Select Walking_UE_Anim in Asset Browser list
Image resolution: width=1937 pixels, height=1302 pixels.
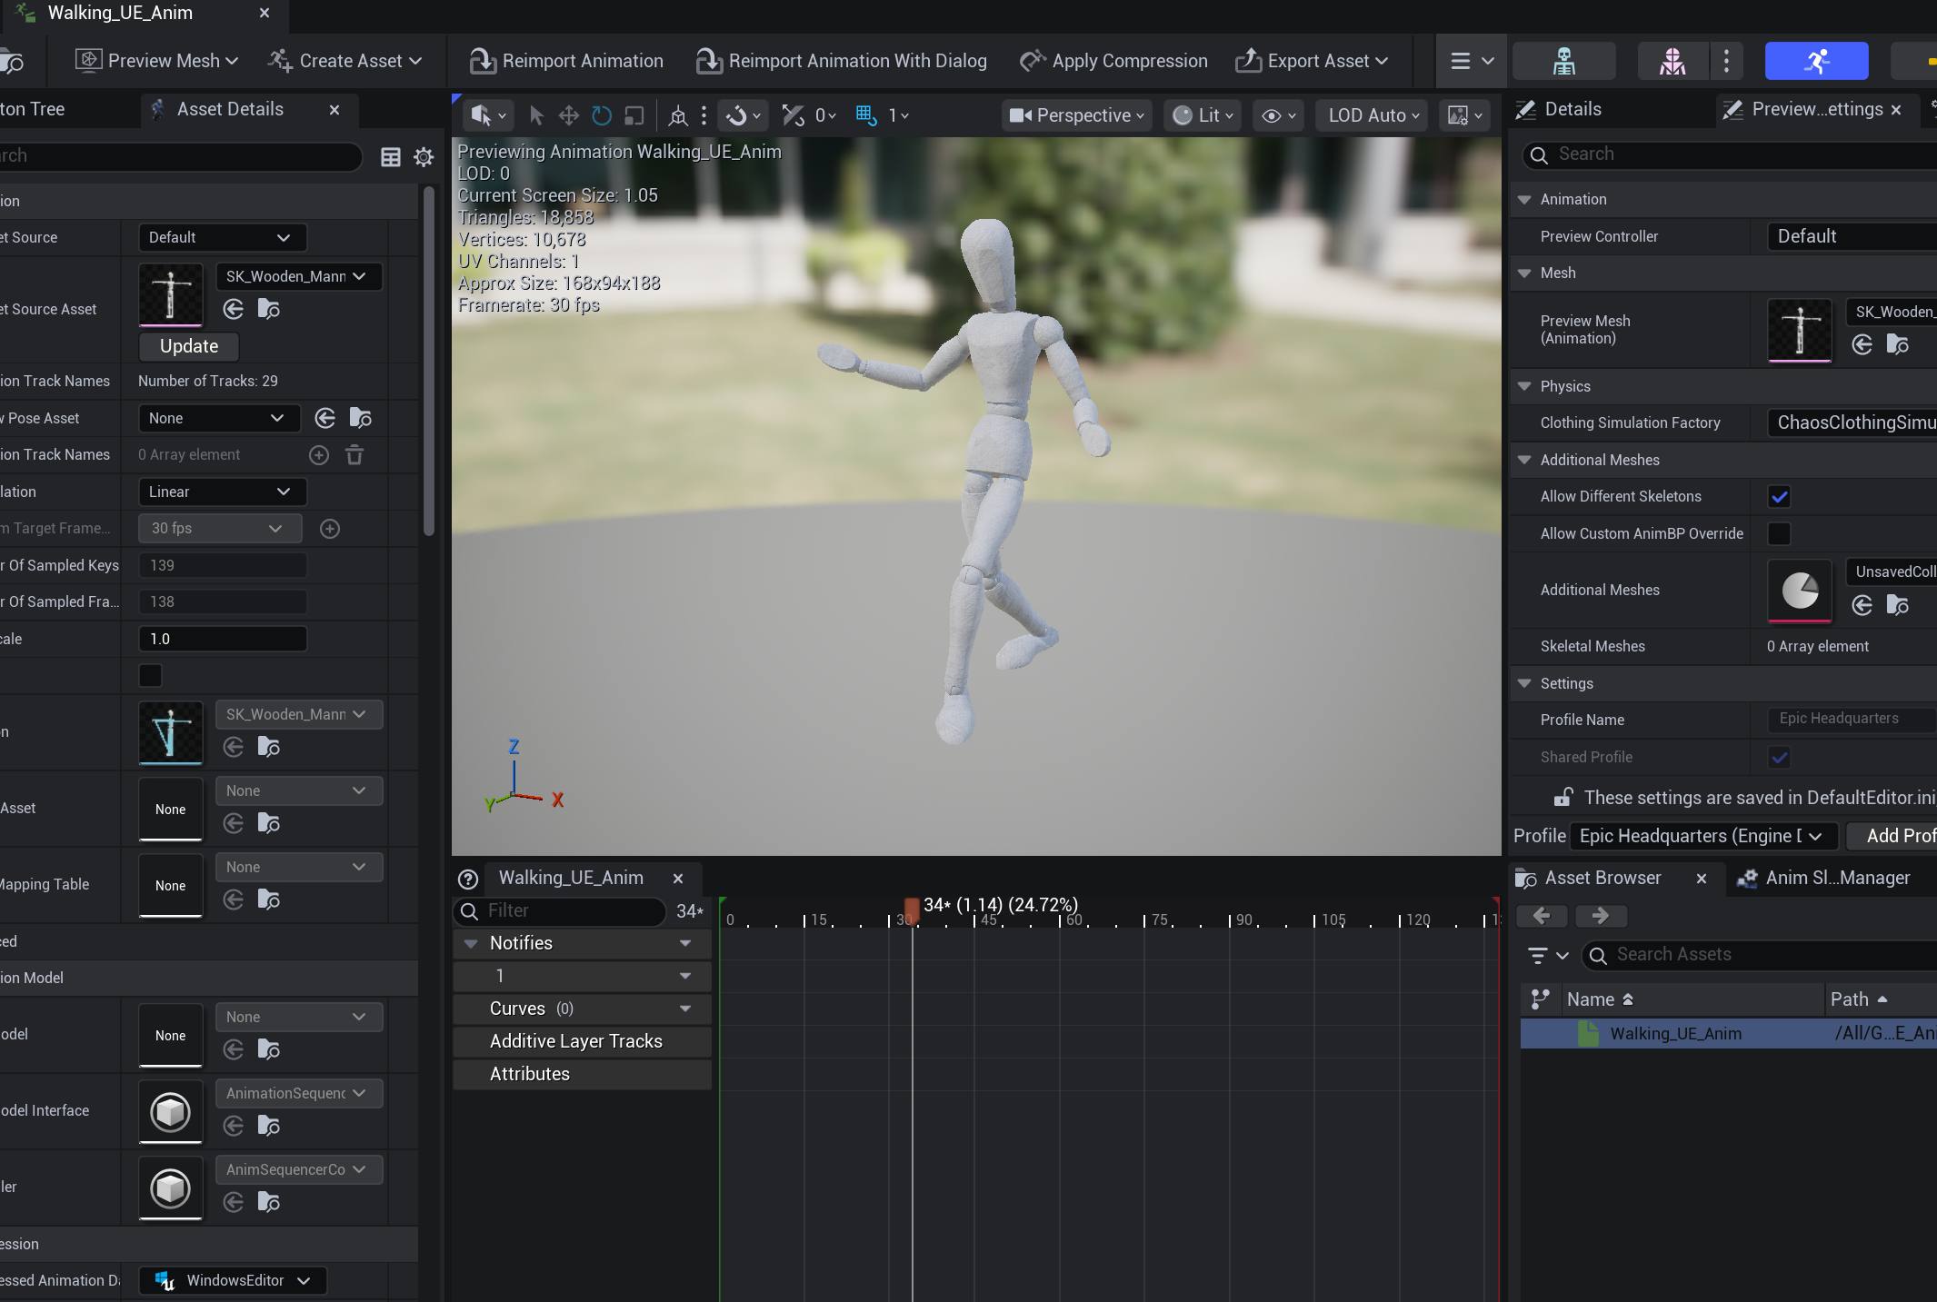coord(1674,1033)
